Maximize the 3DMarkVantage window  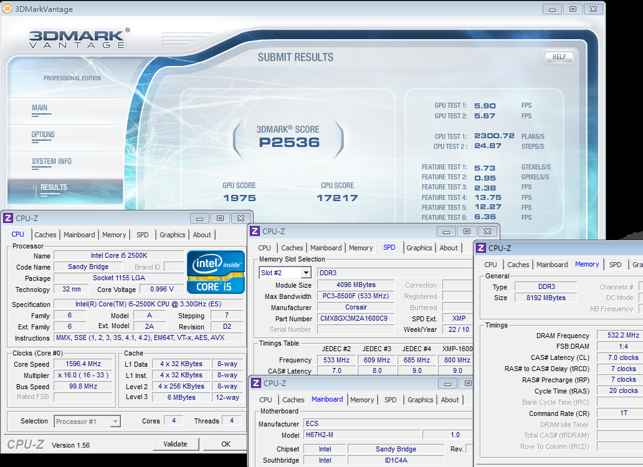click(572, 9)
